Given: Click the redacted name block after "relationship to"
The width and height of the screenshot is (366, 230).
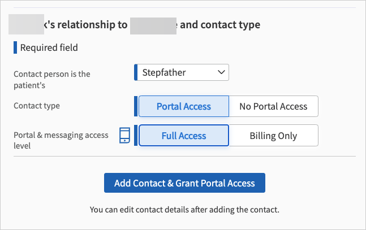Looking at the screenshot, I should (153, 25).
